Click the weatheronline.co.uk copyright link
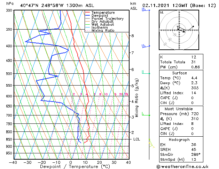This screenshot has width=219, height=169. point(182,167)
